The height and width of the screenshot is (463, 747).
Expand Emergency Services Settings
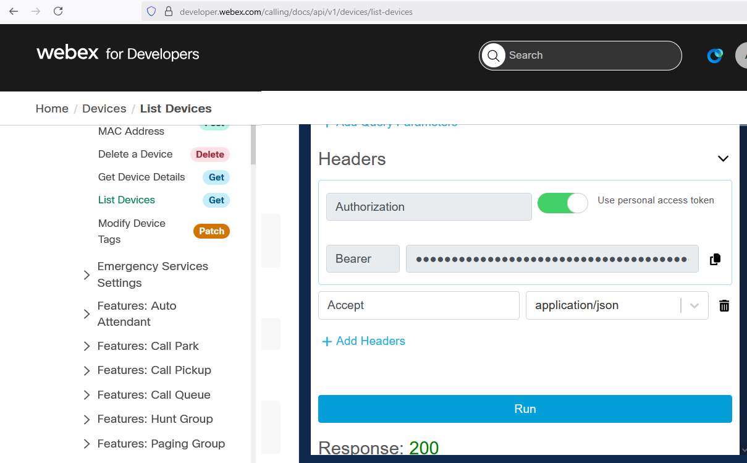click(87, 275)
